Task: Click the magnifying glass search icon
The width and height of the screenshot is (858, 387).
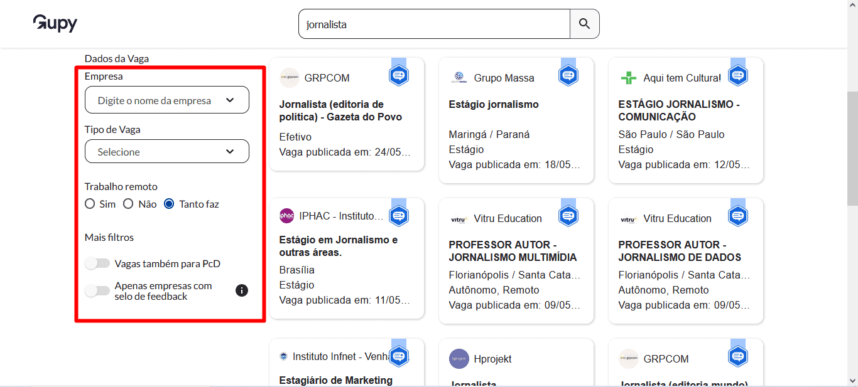Action: pos(584,23)
